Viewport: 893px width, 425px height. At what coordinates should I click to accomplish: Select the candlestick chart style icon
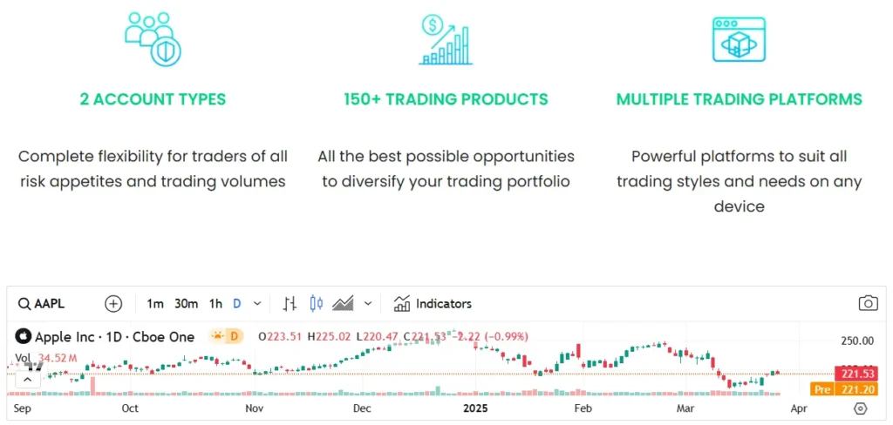click(x=316, y=304)
